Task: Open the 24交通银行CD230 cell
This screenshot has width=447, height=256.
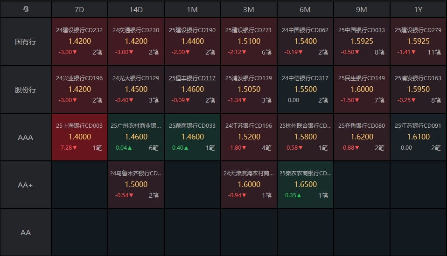Action: 136,42
